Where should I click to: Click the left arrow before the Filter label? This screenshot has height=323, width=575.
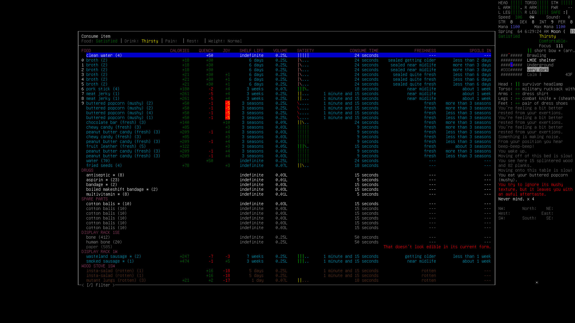pyautogui.click(x=83, y=285)
